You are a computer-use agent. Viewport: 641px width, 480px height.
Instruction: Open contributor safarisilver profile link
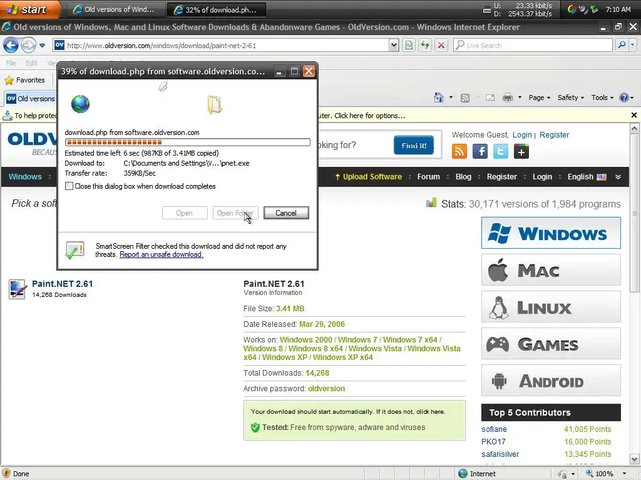500,454
